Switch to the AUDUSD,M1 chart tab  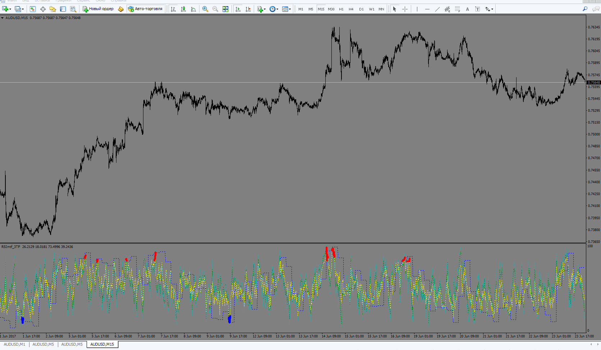14,344
